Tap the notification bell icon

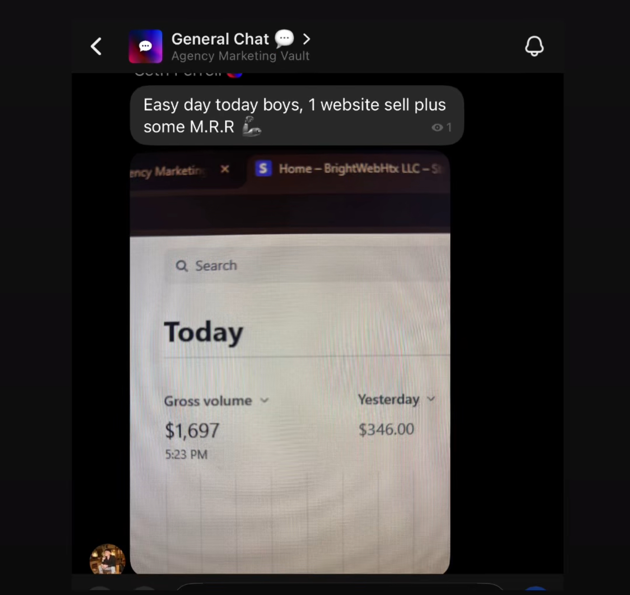pos(534,46)
